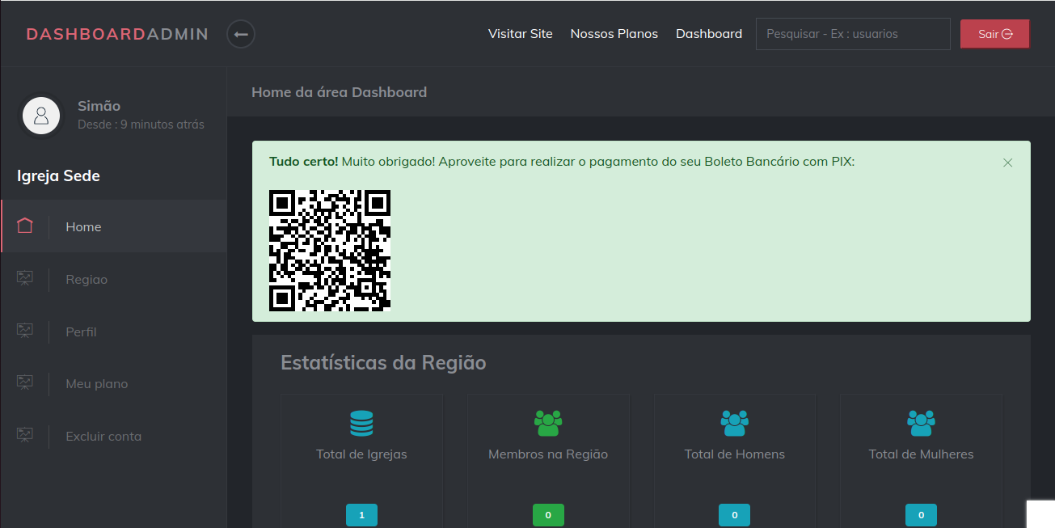Click the DASHBOARDADMIN logo
1055x528 pixels.
[117, 34]
